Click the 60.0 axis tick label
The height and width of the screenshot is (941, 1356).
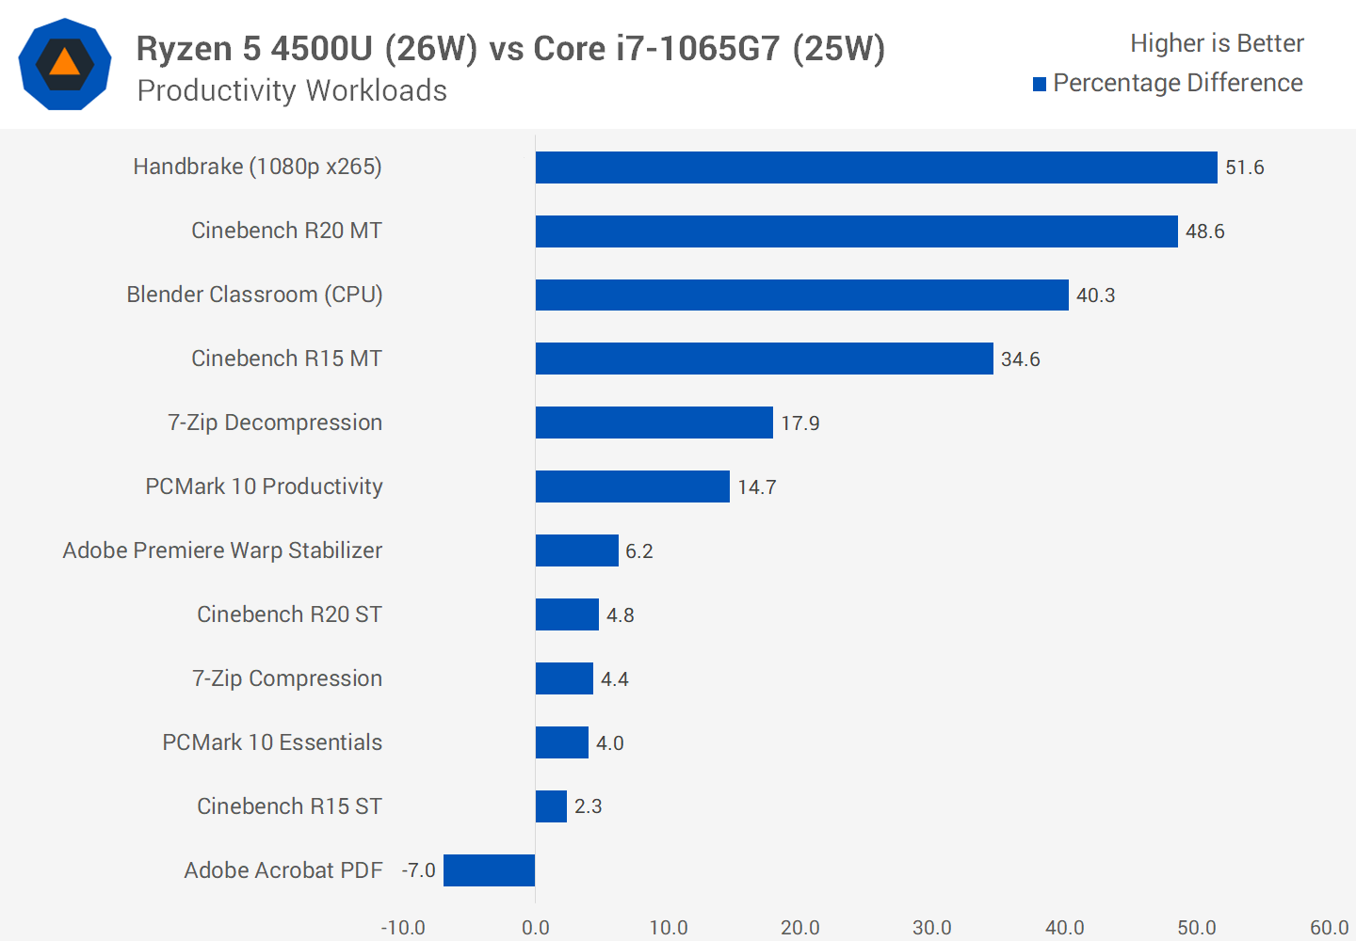[1329, 928]
